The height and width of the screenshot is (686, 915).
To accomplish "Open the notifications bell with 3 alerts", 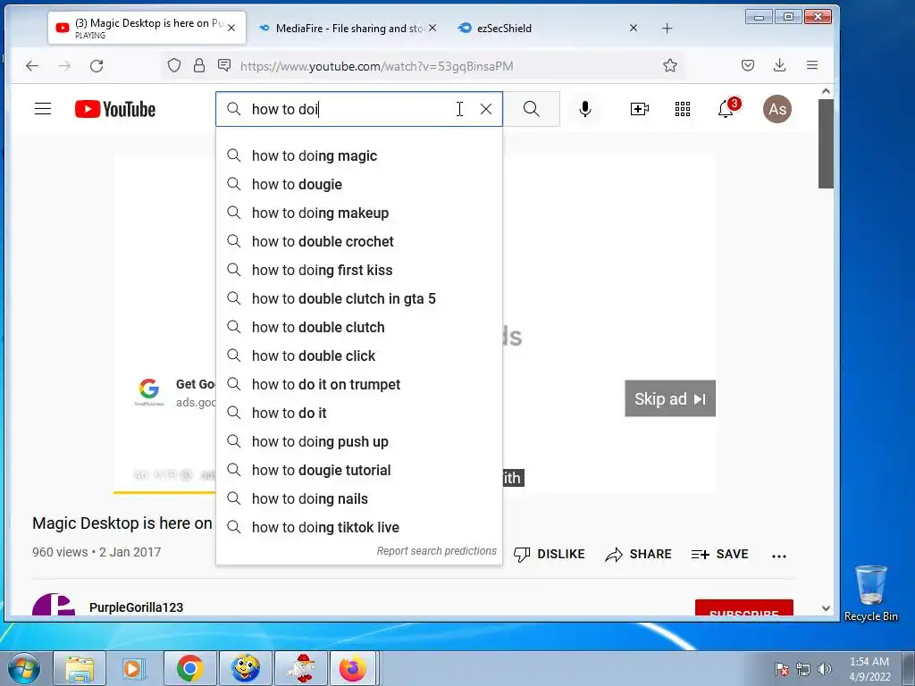I will tap(726, 108).
